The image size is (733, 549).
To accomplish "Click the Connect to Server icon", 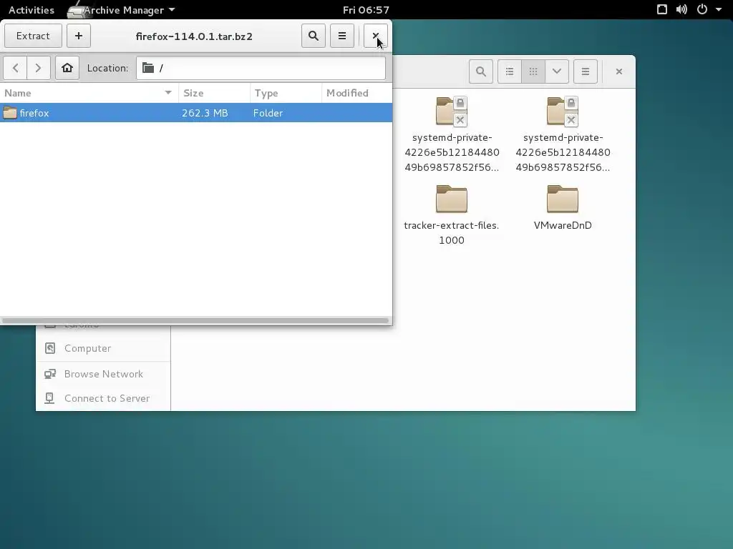I will tap(49, 398).
